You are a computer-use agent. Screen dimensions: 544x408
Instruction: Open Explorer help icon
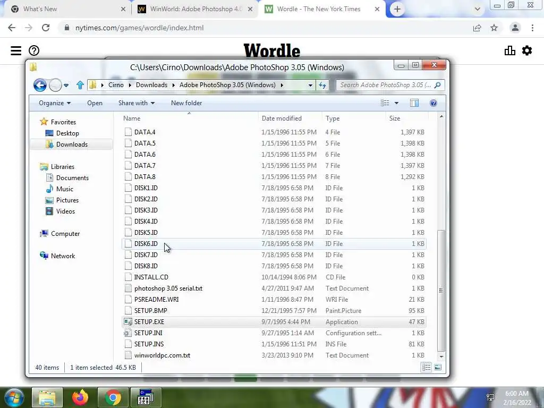(433, 103)
